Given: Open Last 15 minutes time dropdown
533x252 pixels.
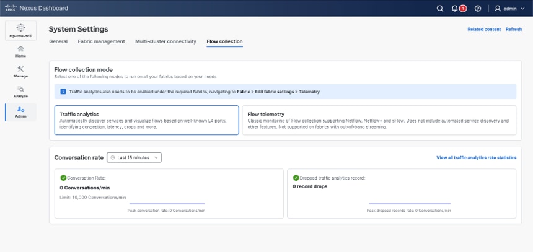Looking at the screenshot, I should click(x=134, y=158).
